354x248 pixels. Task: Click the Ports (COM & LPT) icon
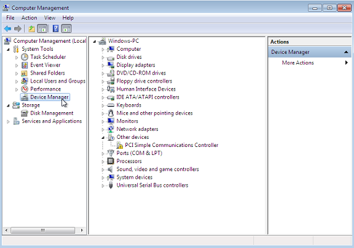111,153
